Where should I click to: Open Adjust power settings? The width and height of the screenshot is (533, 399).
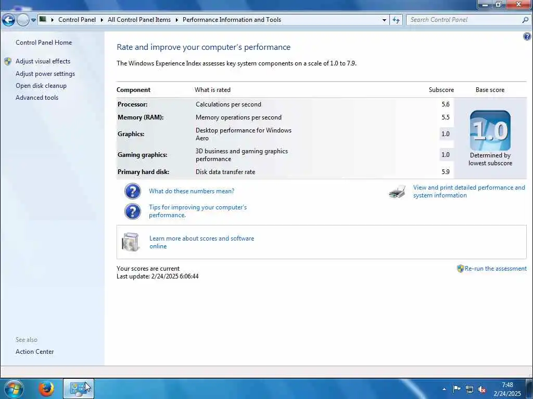(45, 74)
